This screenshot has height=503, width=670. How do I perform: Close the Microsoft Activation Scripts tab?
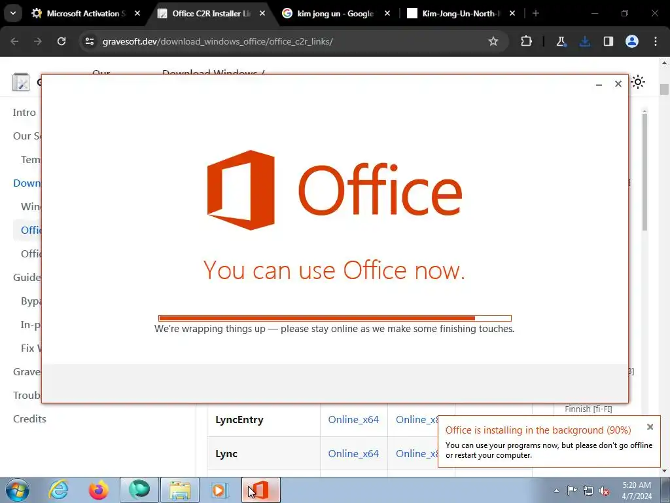point(137,13)
